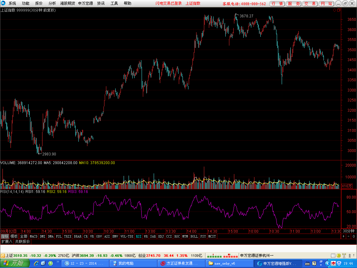
Task: Click the second browser quick launch icon
Action: [x=43, y=263]
